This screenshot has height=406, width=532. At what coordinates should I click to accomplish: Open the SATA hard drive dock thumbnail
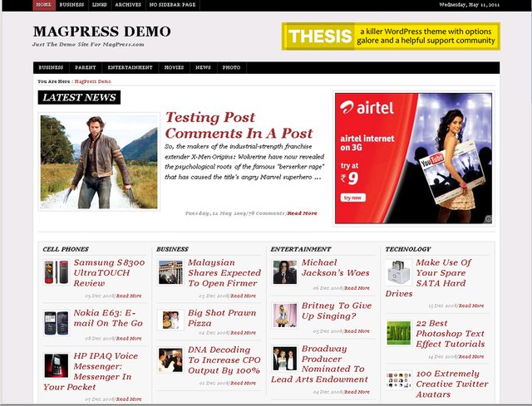point(399,272)
